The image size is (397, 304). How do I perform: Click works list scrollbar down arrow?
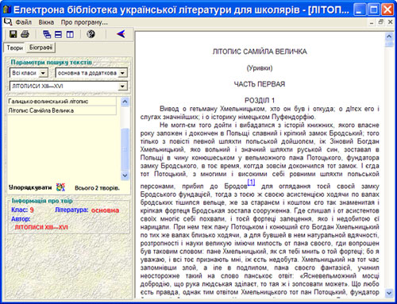[x=125, y=175]
